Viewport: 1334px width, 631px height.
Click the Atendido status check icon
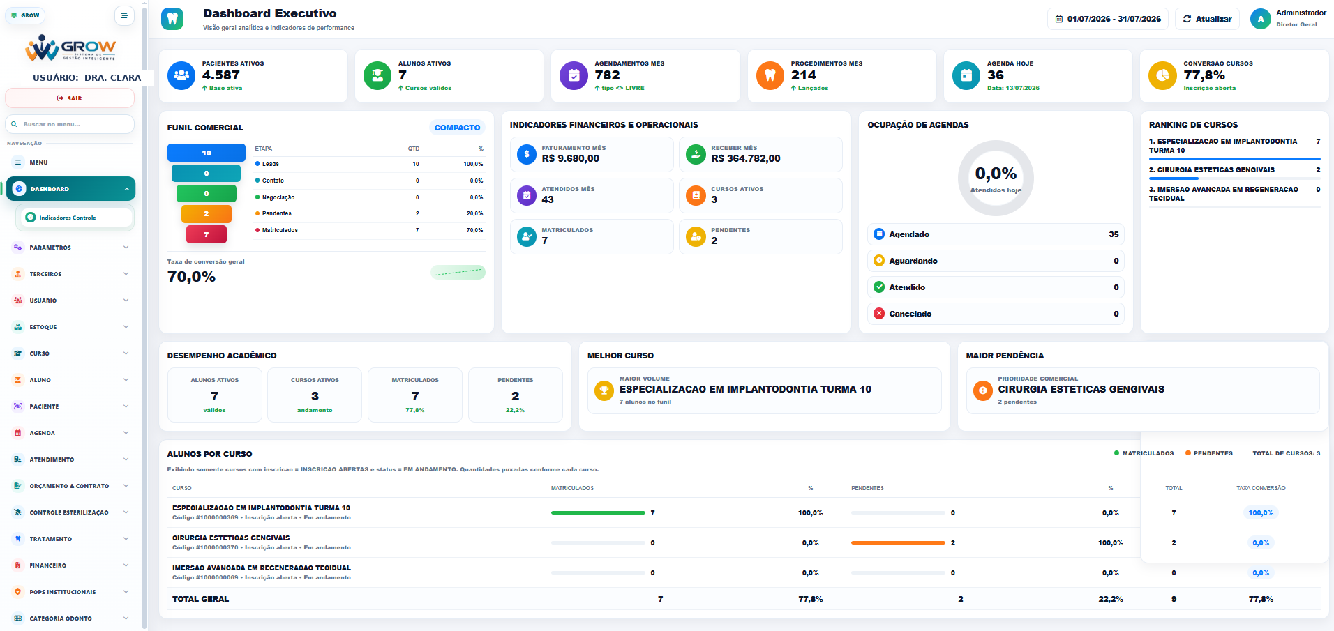[879, 287]
